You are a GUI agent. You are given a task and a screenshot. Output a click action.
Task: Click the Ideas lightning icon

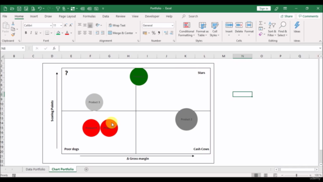[x=297, y=25]
